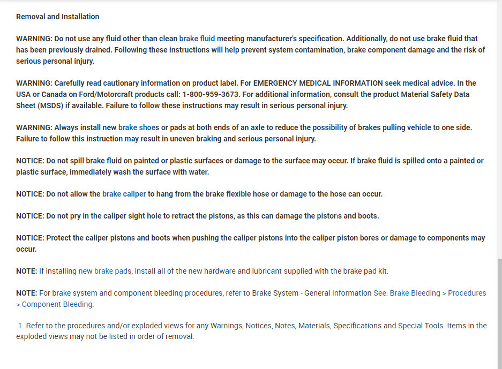Click the NOTICE about protecting caliper pistons
The image size is (502, 369).
tap(30, 238)
